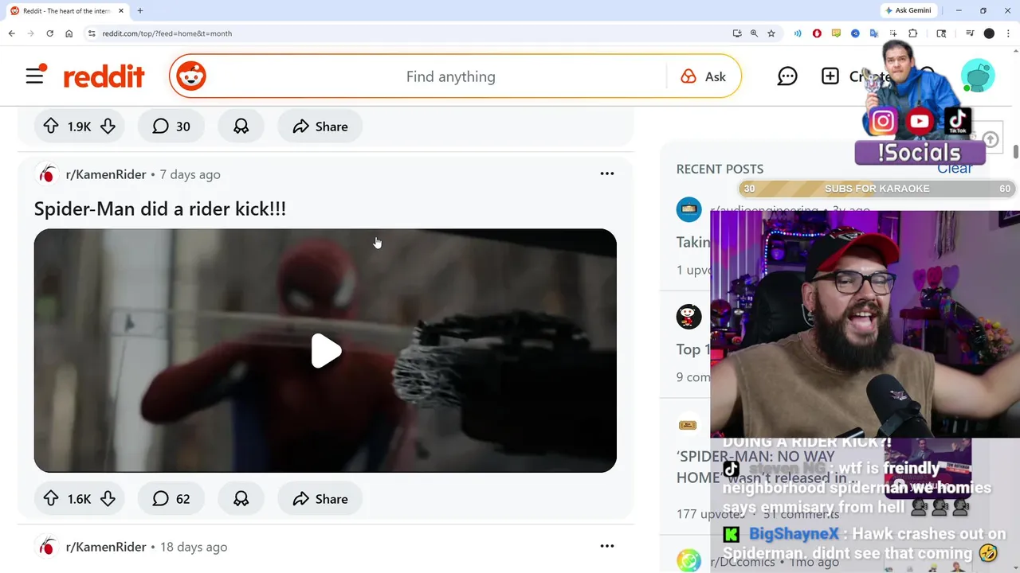1020x573 pixels.
Task: Click the r/KamenRider avatar on 7 days ago post
Action: point(47,174)
